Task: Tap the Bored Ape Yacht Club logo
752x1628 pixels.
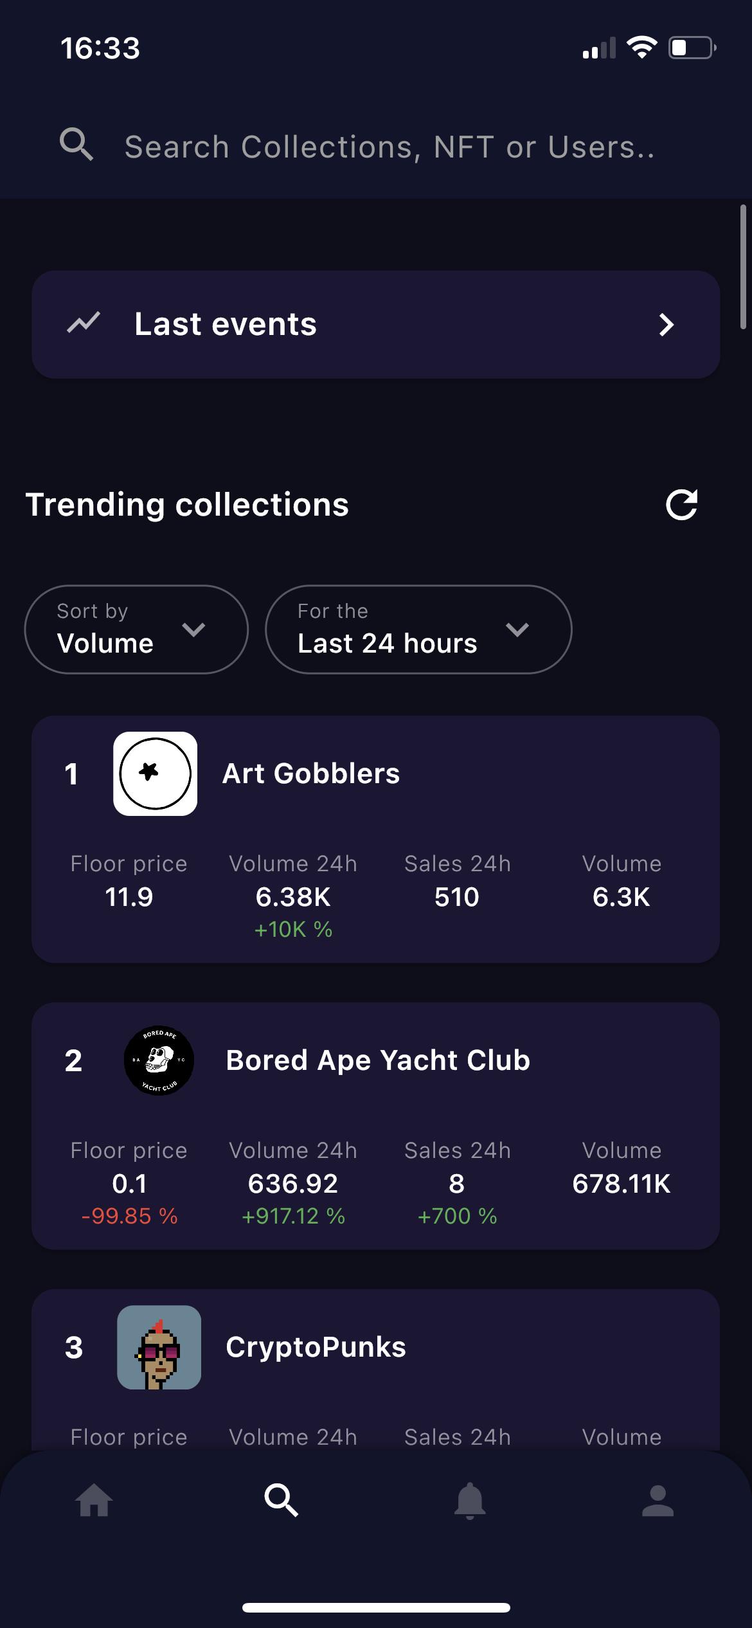Action: point(159,1060)
